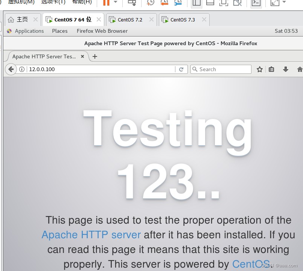
Task: Select the CentOS 7 64 位 VM tab
Action: [x=73, y=20]
